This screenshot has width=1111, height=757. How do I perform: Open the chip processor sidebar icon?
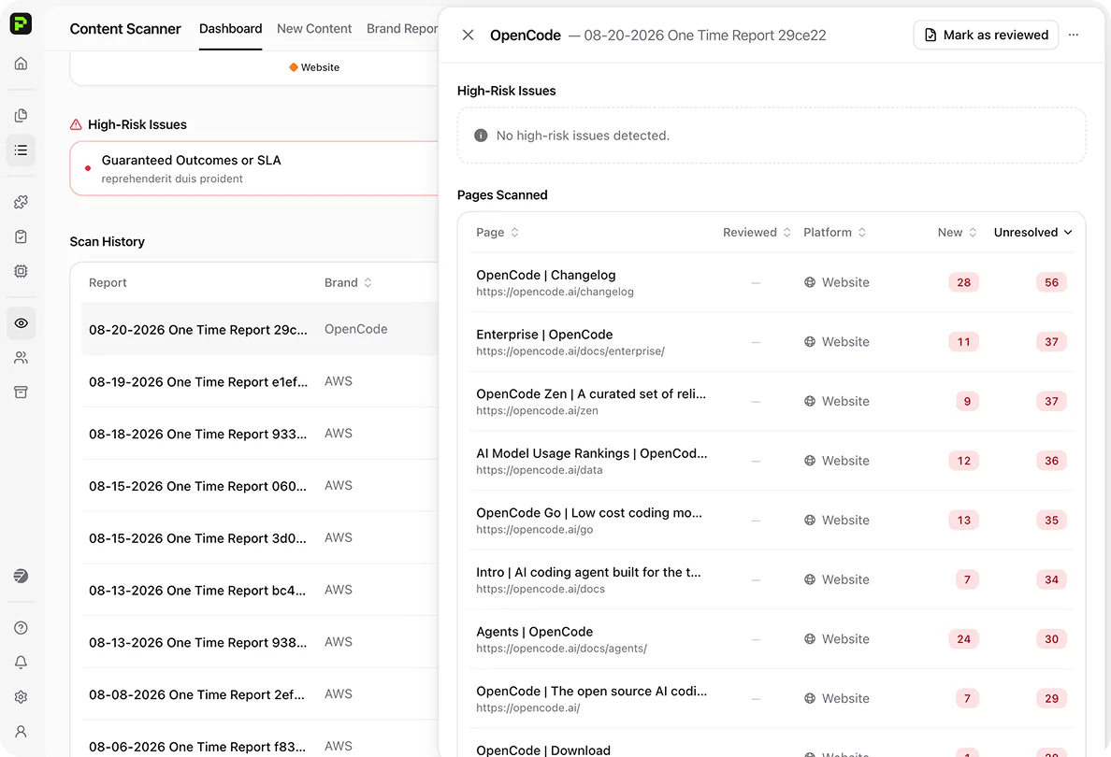(x=21, y=271)
